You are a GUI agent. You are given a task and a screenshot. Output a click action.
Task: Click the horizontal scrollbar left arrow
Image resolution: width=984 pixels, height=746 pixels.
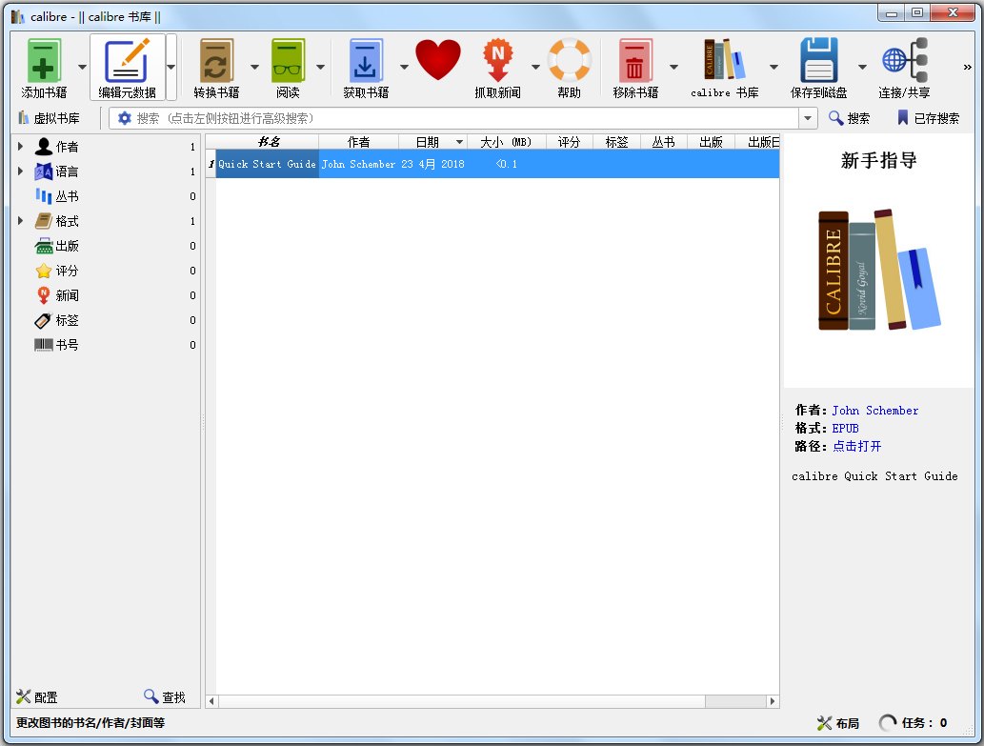click(211, 701)
